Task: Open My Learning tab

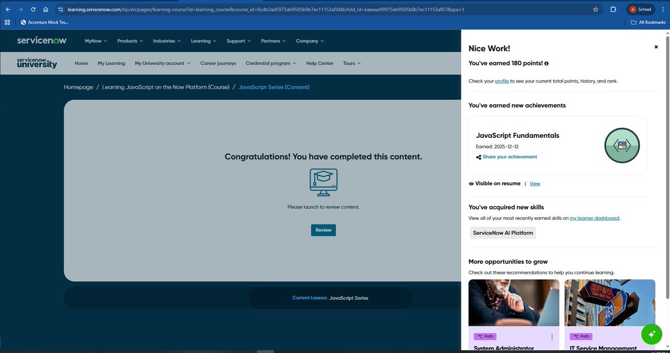Action: pos(111,63)
